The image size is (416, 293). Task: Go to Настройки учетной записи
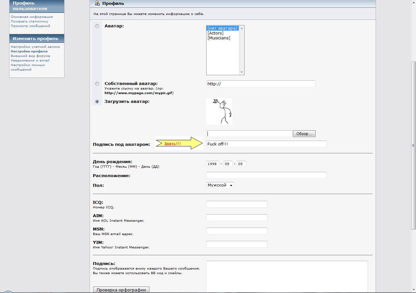pyautogui.click(x=35, y=47)
